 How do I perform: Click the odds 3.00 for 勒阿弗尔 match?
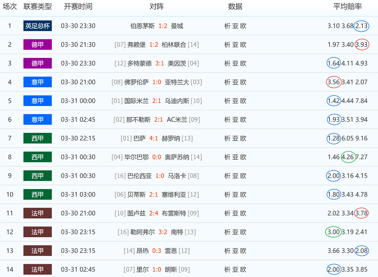333,232
